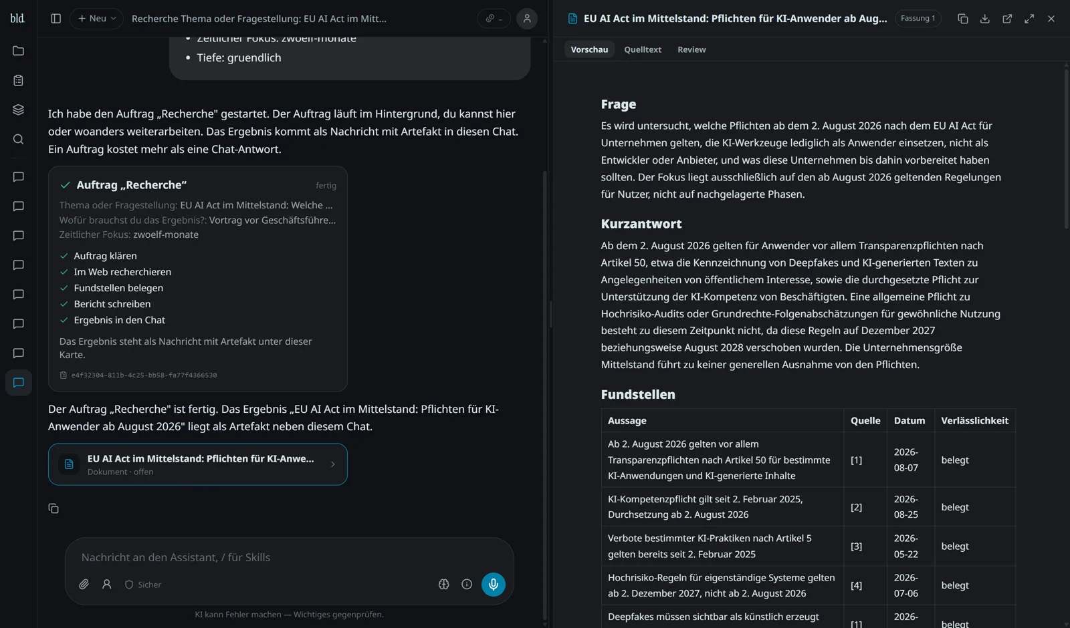Expand the artefact panel to fullscreen

pyautogui.click(x=1029, y=19)
